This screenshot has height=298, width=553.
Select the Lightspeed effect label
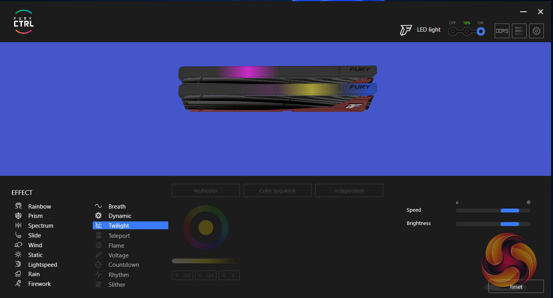43,265
